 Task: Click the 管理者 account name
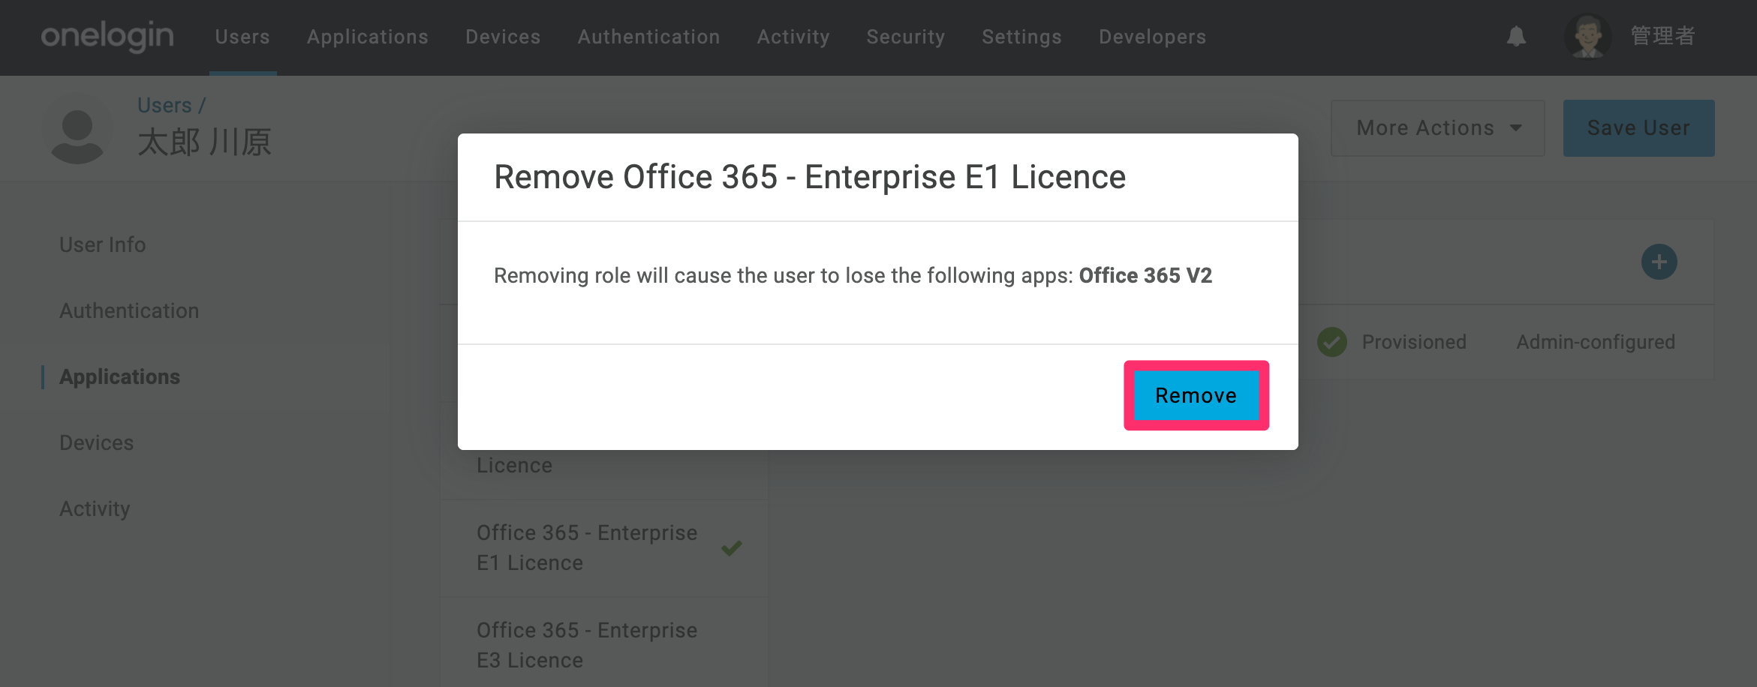tap(1662, 36)
